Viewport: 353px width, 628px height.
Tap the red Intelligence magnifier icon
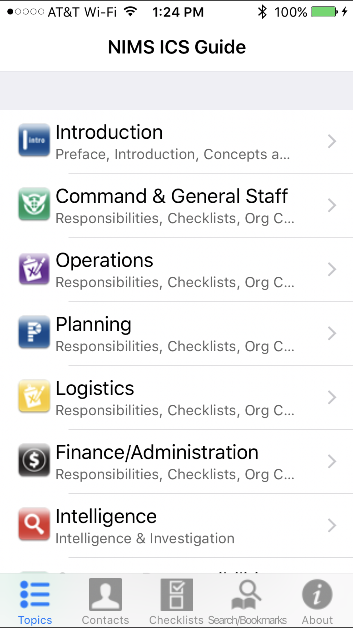[34, 524]
